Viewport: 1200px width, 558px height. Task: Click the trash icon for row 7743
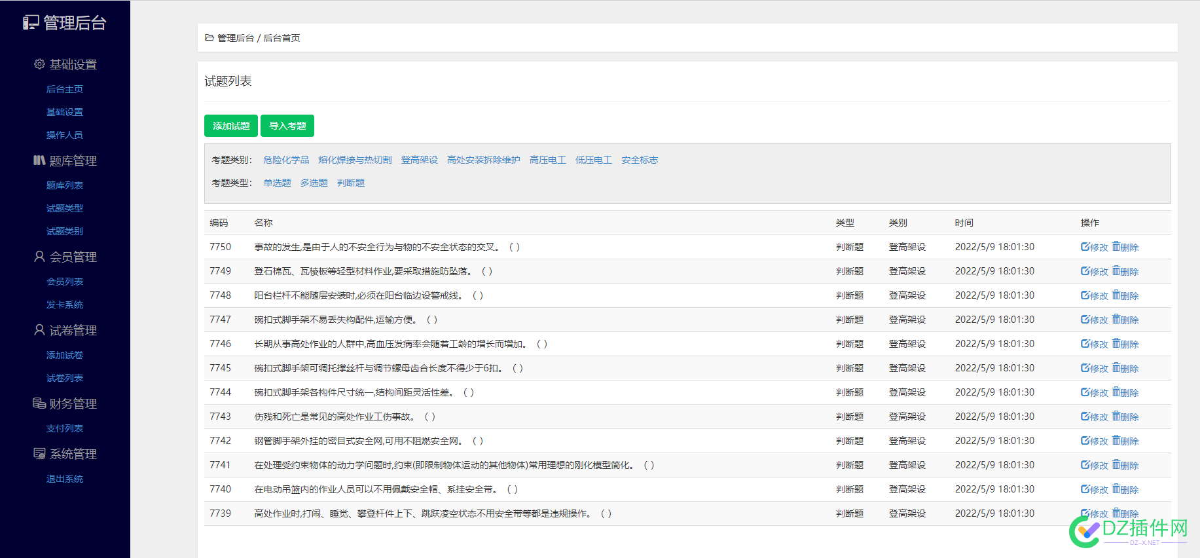coord(1116,416)
